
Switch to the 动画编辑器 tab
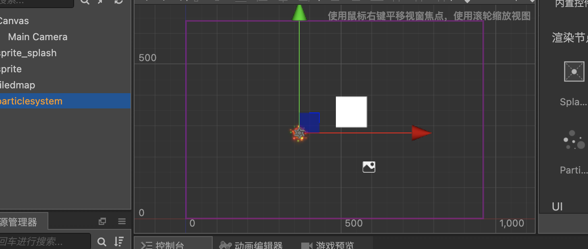(x=251, y=245)
